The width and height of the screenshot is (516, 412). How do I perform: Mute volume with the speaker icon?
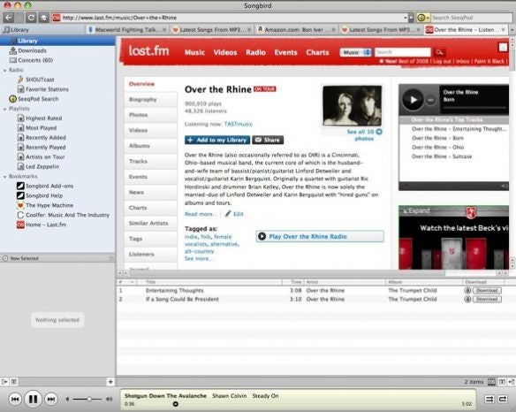(67, 399)
